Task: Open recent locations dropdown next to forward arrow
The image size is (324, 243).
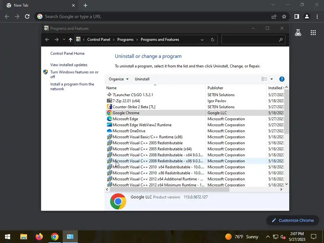Action: [64, 40]
